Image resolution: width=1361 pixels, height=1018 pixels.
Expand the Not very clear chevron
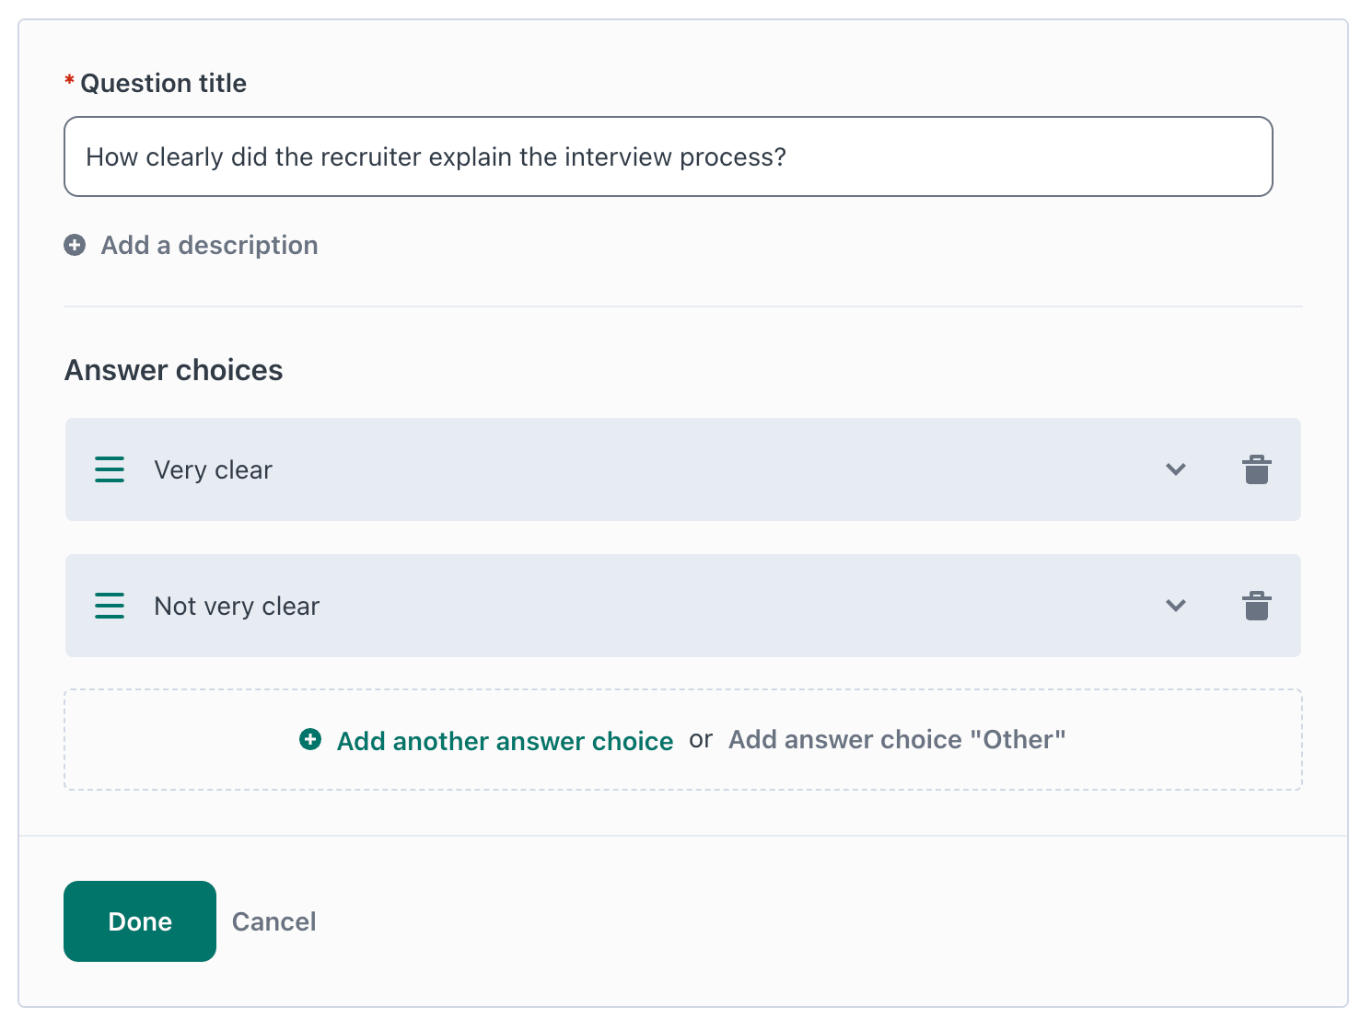(1176, 606)
